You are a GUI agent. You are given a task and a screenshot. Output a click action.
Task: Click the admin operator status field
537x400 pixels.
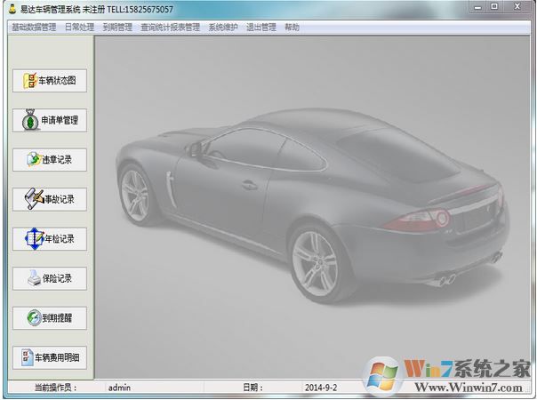[119, 388]
